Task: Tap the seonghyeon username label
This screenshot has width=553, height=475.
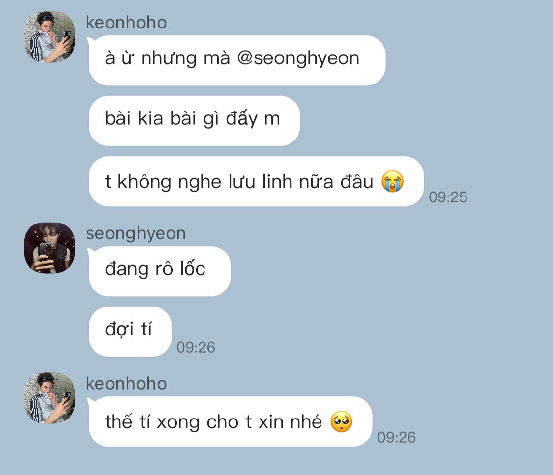Action: pos(136,234)
